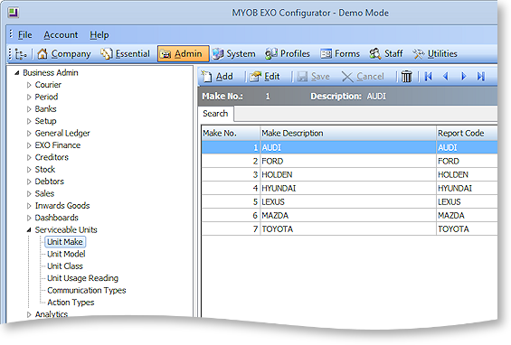
Task: Select Unit Class in the tree
Action: coord(65,266)
